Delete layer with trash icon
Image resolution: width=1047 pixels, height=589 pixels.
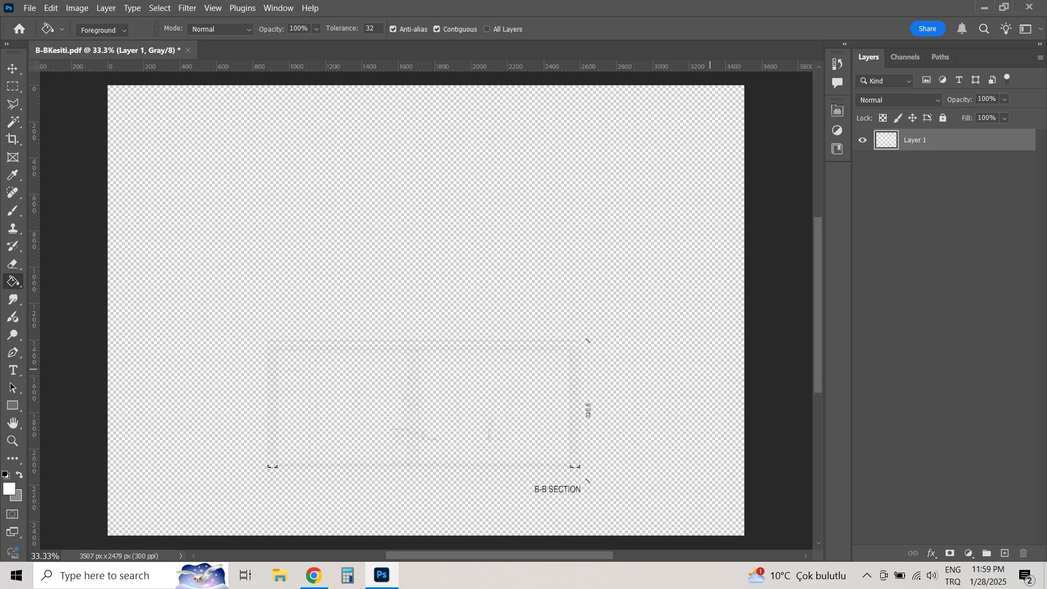point(1023,554)
